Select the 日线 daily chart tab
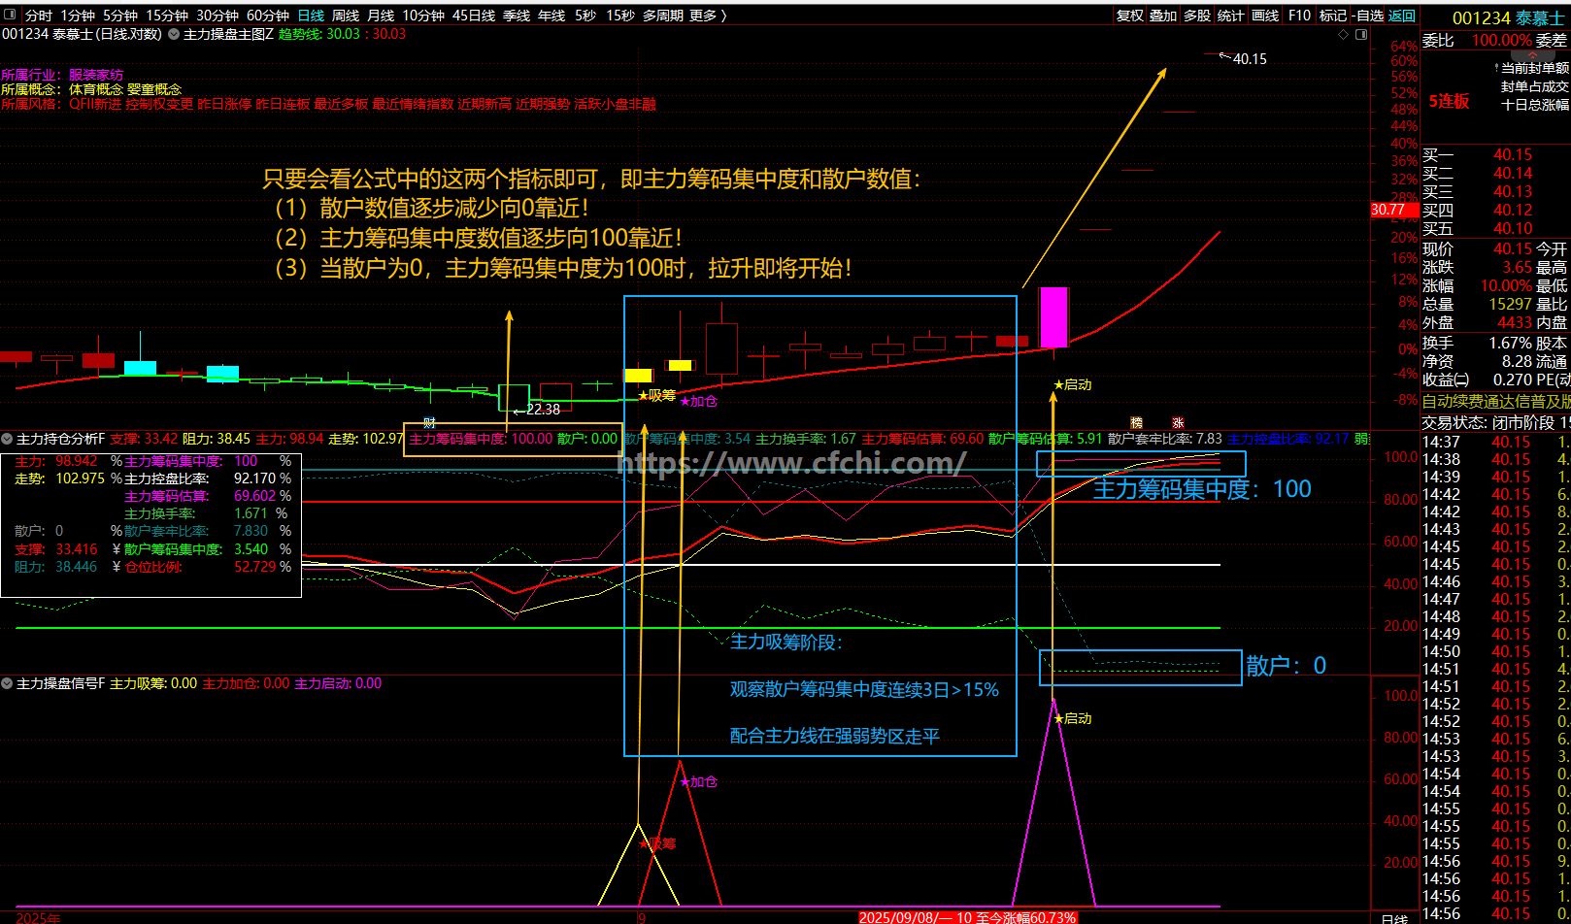Screen dimensions: 1571x924 (x=311, y=16)
